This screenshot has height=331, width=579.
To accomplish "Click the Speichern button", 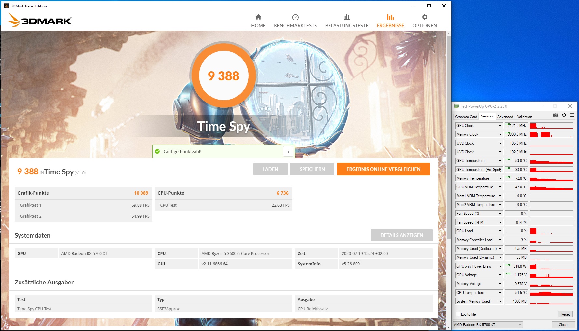I will click(x=312, y=169).
